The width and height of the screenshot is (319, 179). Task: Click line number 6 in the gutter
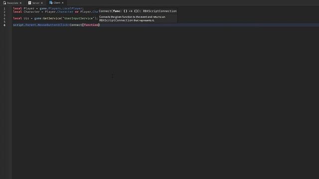click(x=4, y=25)
